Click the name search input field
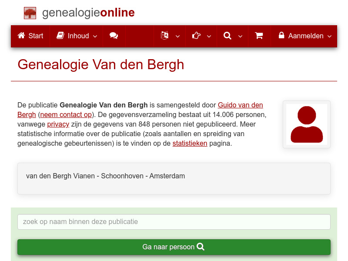The height and width of the screenshot is (261, 348). click(174, 222)
